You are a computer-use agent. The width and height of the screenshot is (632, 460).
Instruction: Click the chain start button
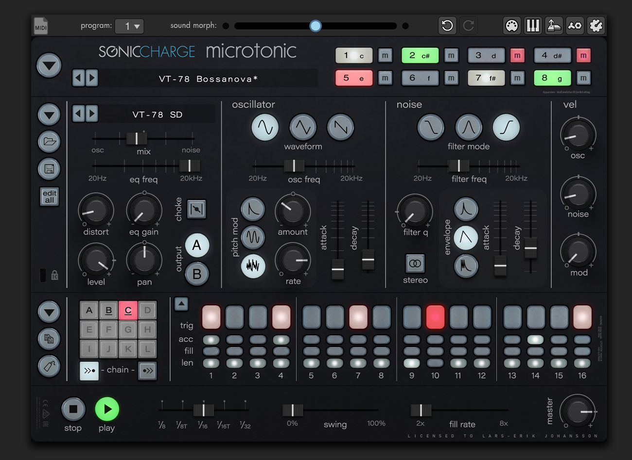[89, 371]
